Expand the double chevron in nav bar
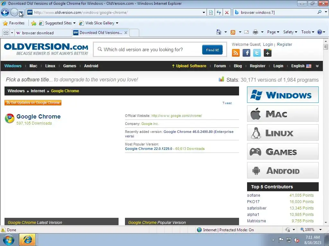Image resolution: width=329 pixels, height=246 pixels. pos(317,66)
